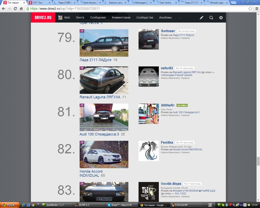Open the Audi 100 car photo with open hood

click(104, 117)
